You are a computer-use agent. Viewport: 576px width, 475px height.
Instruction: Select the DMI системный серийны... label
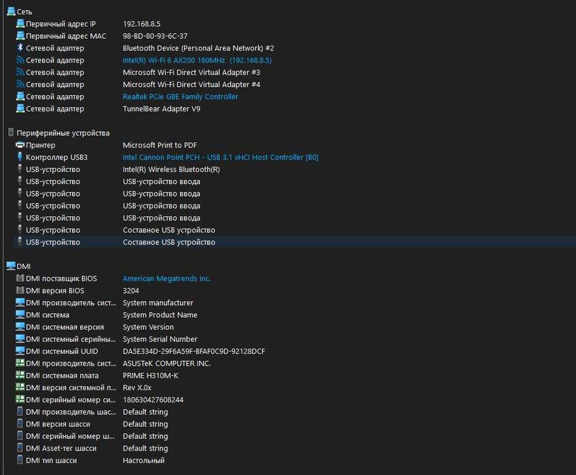(71, 339)
